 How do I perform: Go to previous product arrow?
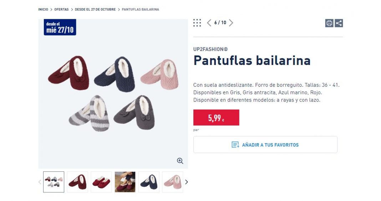pos(209,23)
